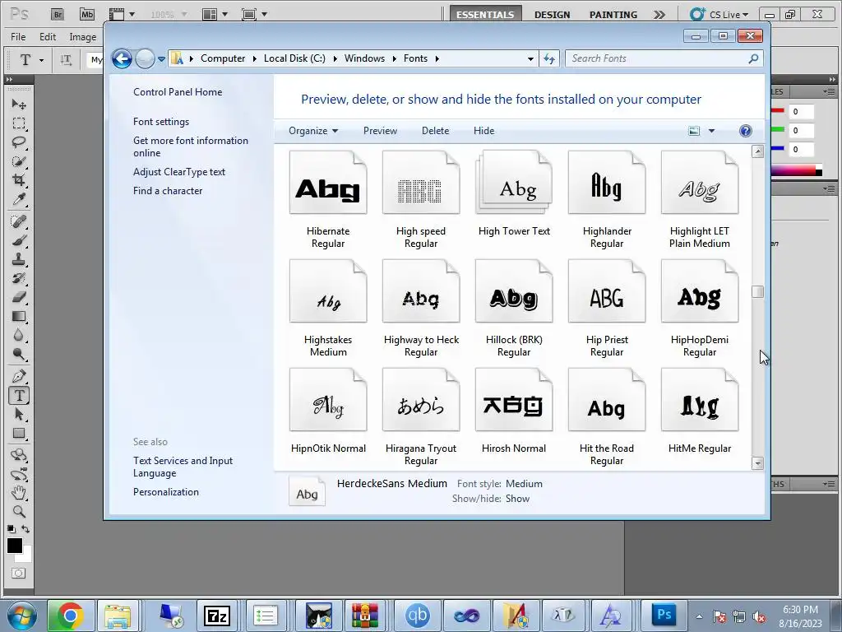Select the Horizontal Type tool
Viewport: 842px width, 632px height.
coord(19,396)
